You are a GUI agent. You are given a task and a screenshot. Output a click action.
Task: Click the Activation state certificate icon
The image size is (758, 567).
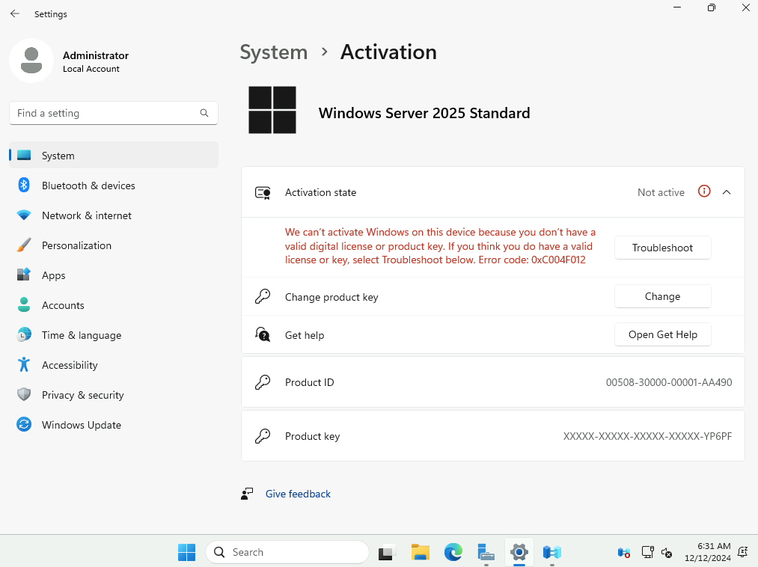(263, 193)
